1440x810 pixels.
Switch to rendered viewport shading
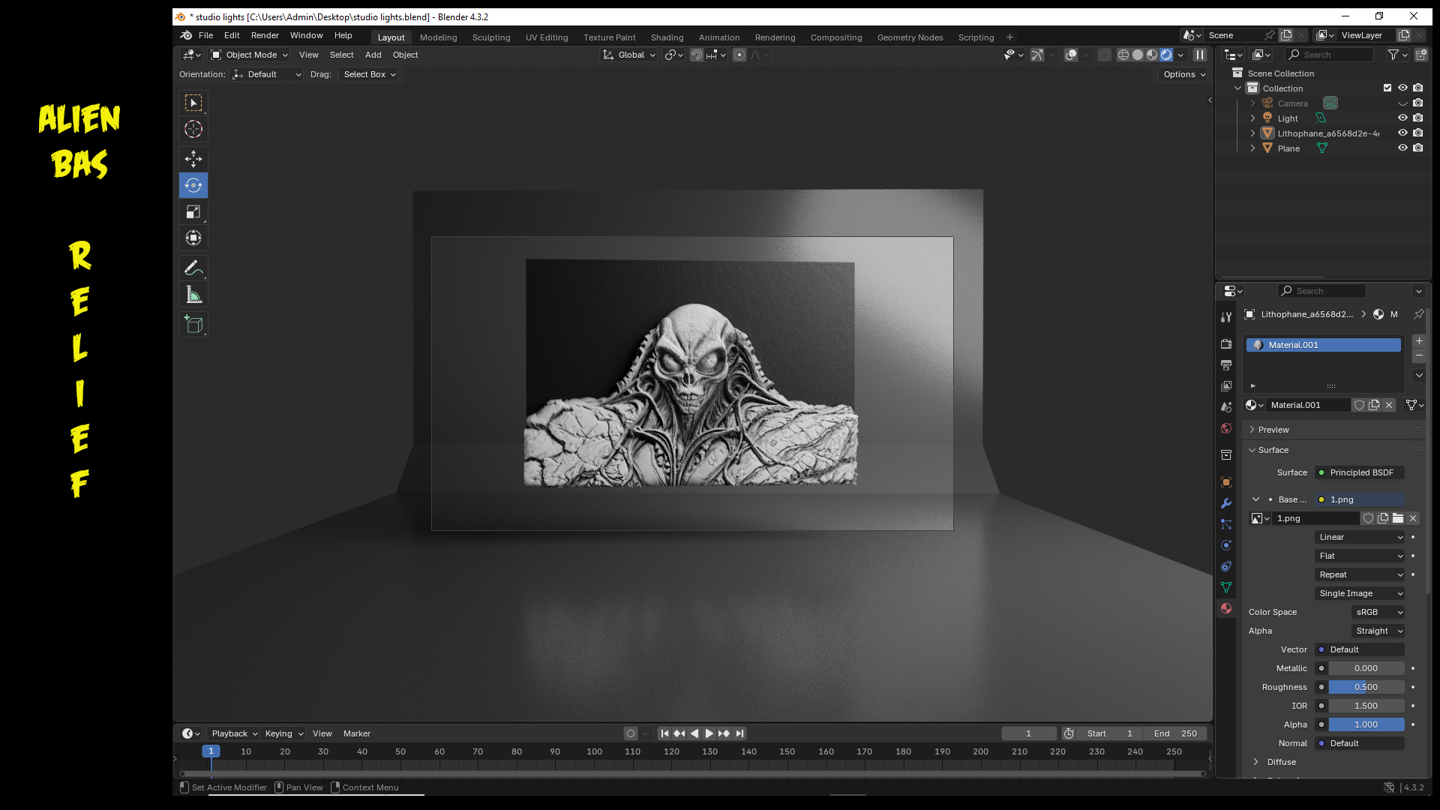[1166, 55]
